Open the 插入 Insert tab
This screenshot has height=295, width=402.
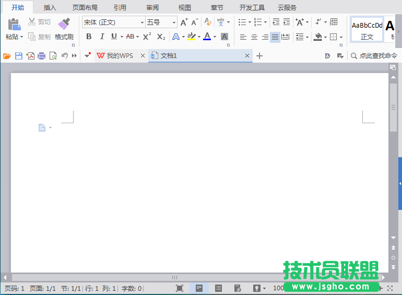click(x=50, y=8)
